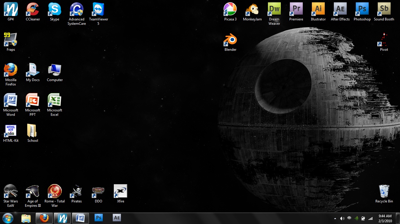Select the GP4 desktop shortcut
Viewport: 400px width, 224px height.
click(11, 12)
